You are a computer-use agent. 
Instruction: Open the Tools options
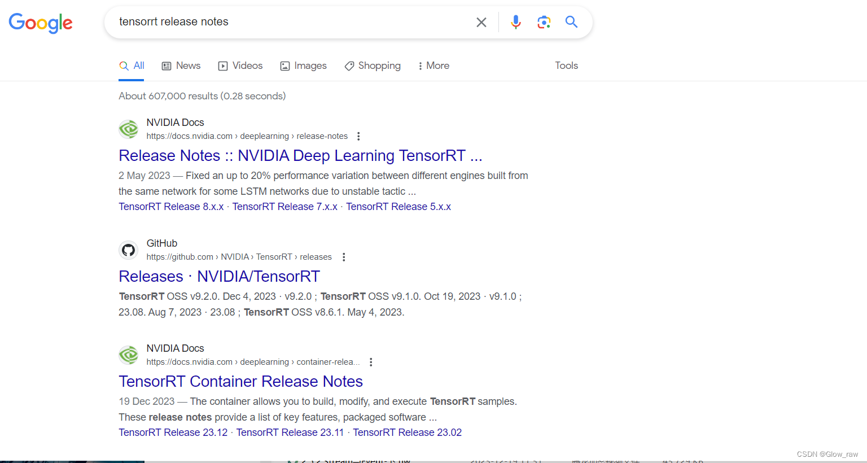coord(566,65)
